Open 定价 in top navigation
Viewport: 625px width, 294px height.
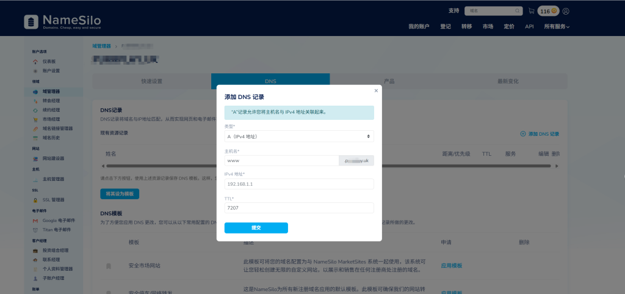coord(509,27)
